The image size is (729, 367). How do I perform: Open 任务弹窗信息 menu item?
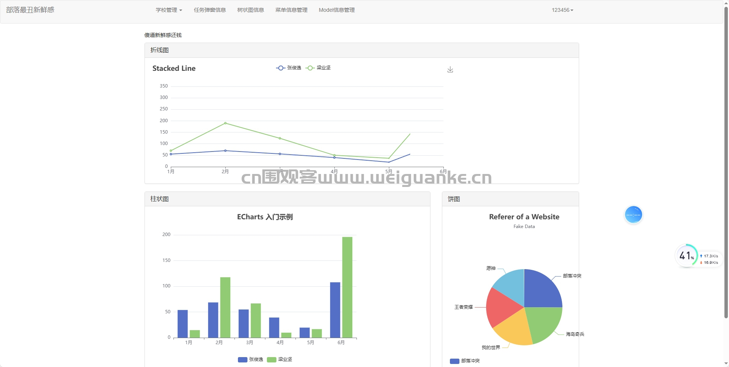tap(210, 10)
